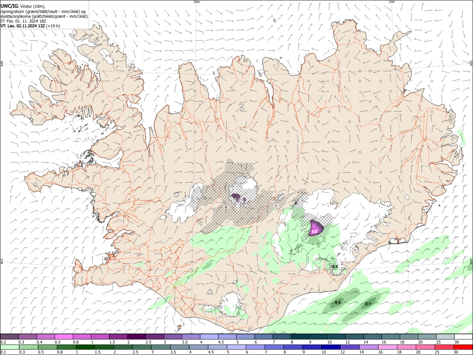
Task: Select the light grey 25 swatch in the top scale
Action: click(x=445, y=337)
